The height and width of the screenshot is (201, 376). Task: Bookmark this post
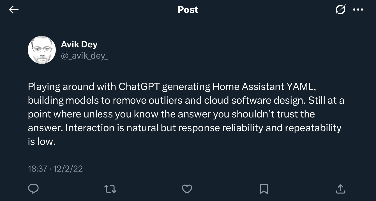coord(264,189)
